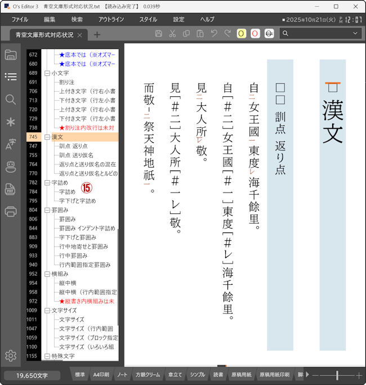Select the 読書 style button

point(218,375)
